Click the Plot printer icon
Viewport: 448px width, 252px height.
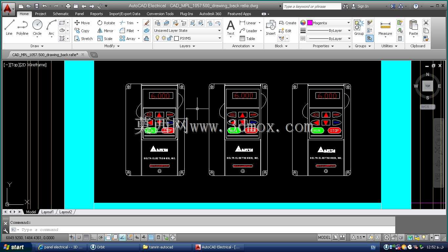coord(68,6)
